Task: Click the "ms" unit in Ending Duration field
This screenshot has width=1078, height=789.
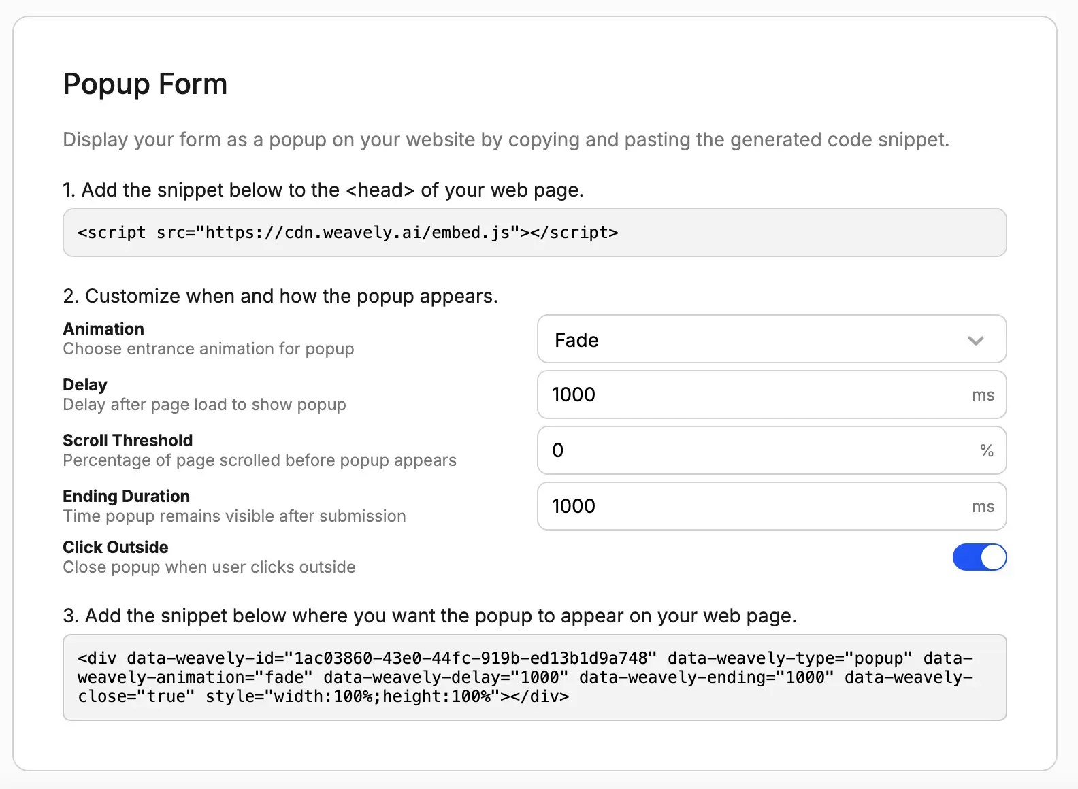Action: (983, 507)
